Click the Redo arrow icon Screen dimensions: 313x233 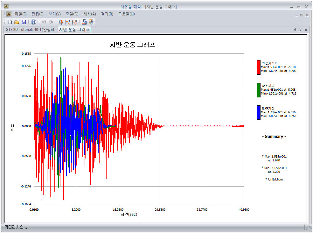[51, 22]
